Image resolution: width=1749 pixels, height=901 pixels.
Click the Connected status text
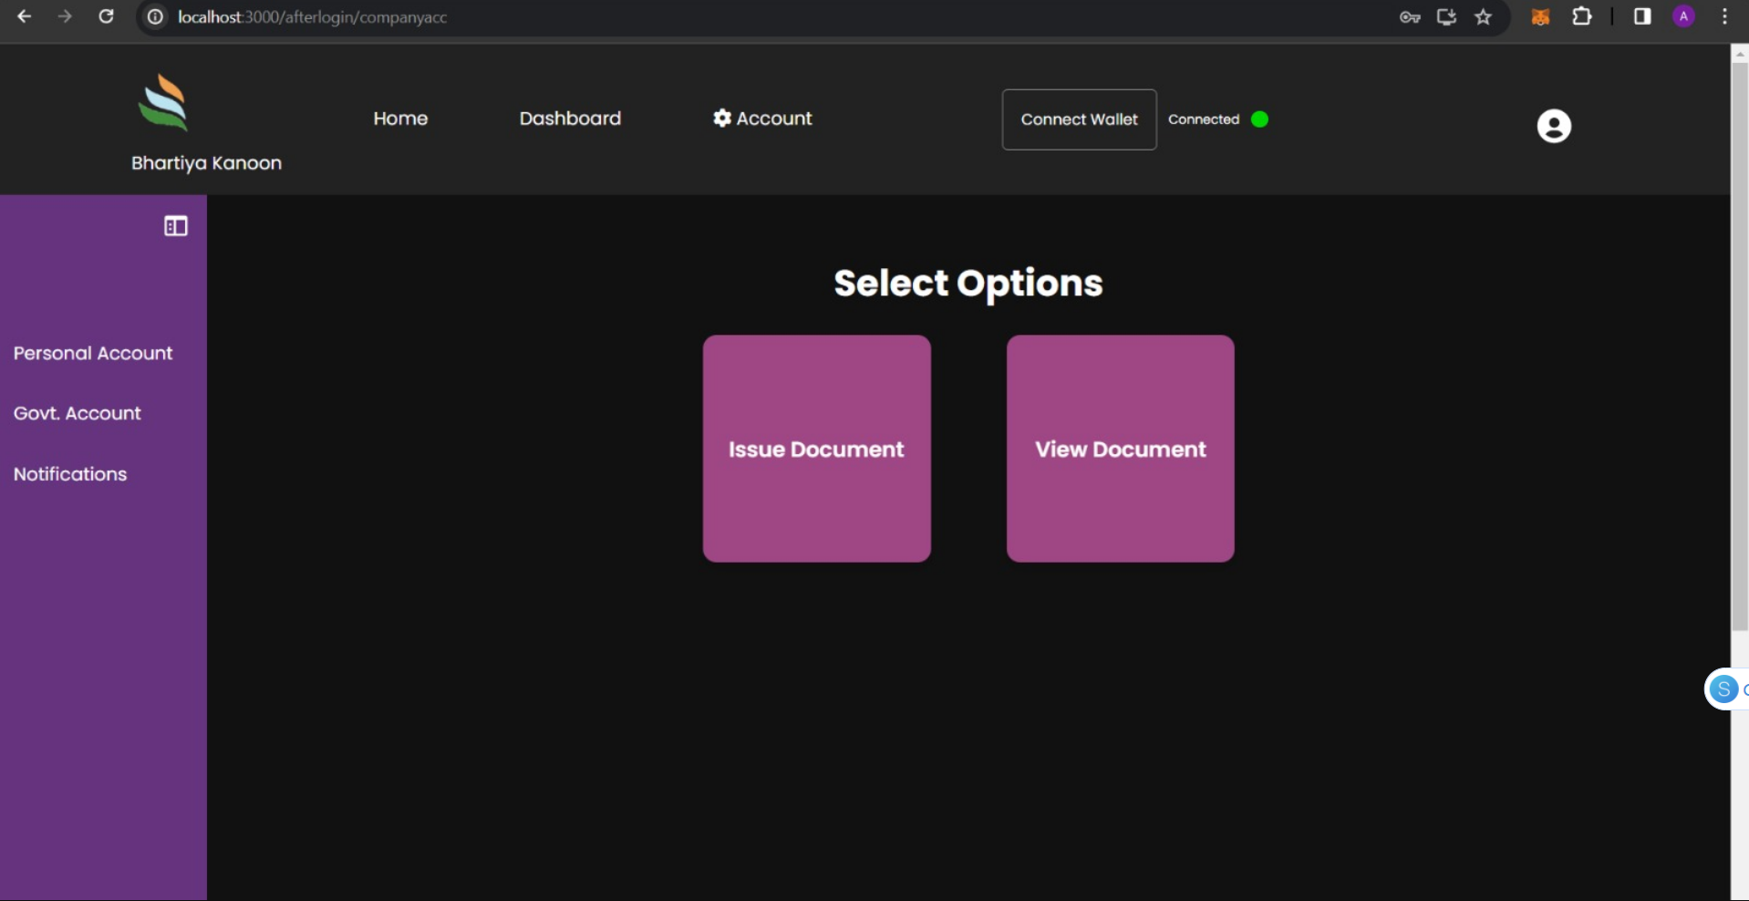tap(1204, 119)
